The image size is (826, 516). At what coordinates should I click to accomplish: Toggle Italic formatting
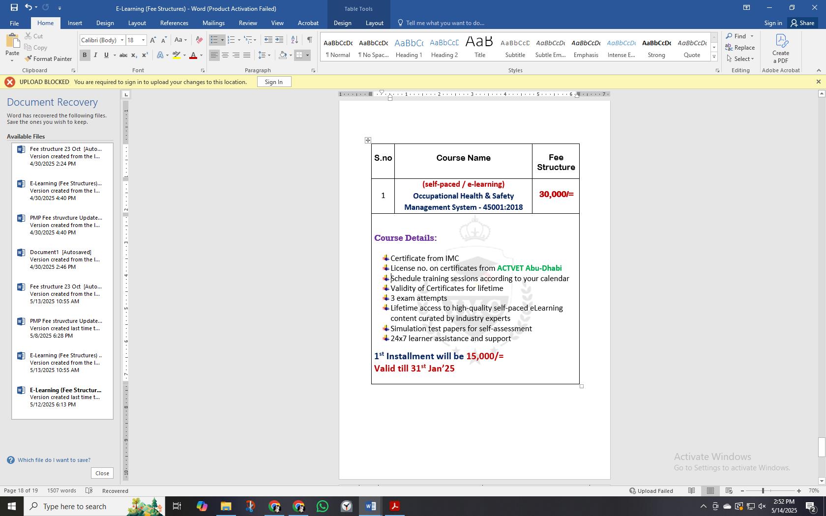(95, 56)
